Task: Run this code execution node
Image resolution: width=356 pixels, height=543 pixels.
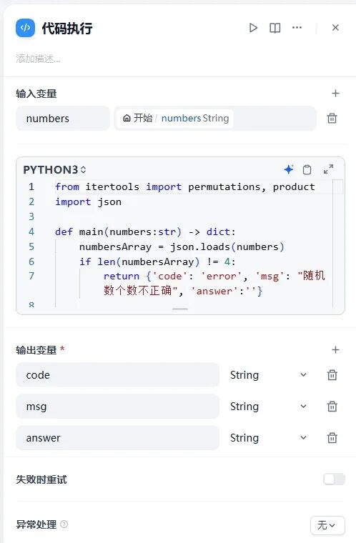Action: (253, 28)
